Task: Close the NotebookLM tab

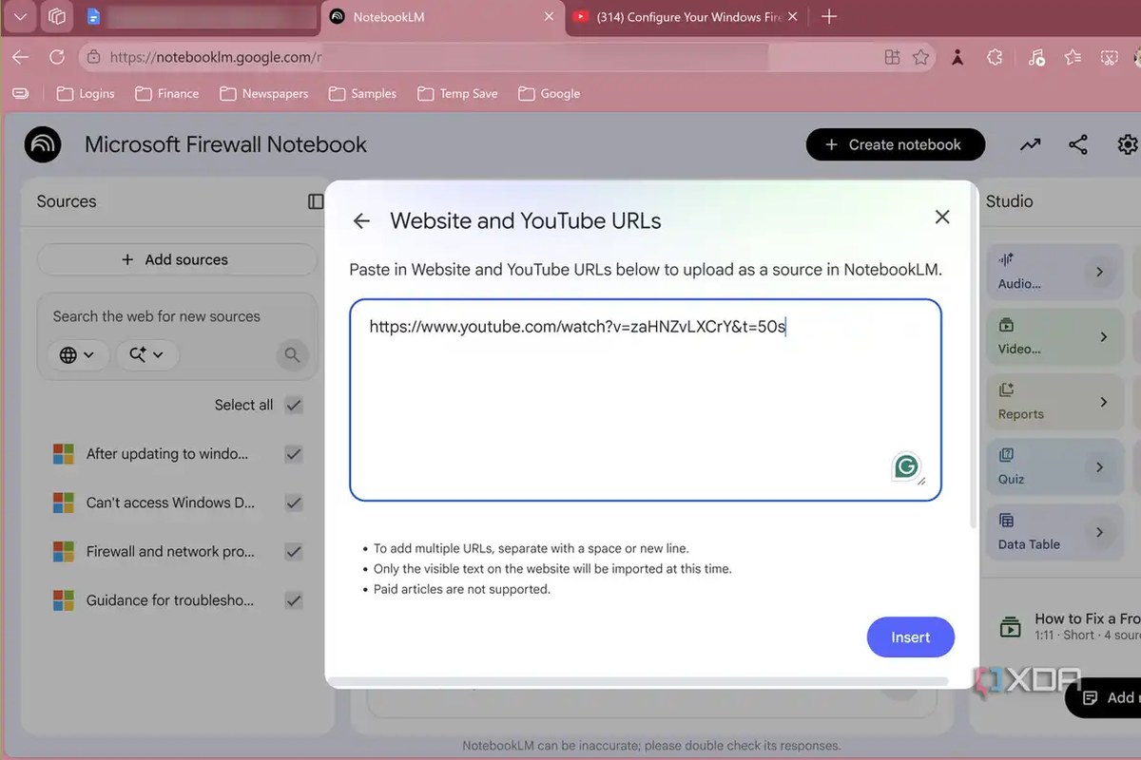Action: [x=549, y=16]
